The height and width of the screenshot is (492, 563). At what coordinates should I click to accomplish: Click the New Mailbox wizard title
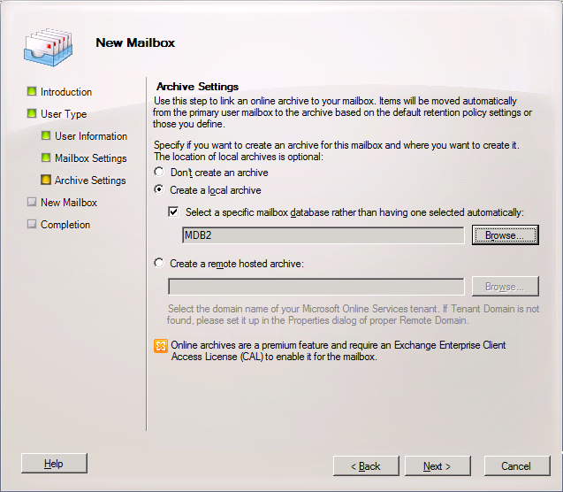pyautogui.click(x=135, y=42)
